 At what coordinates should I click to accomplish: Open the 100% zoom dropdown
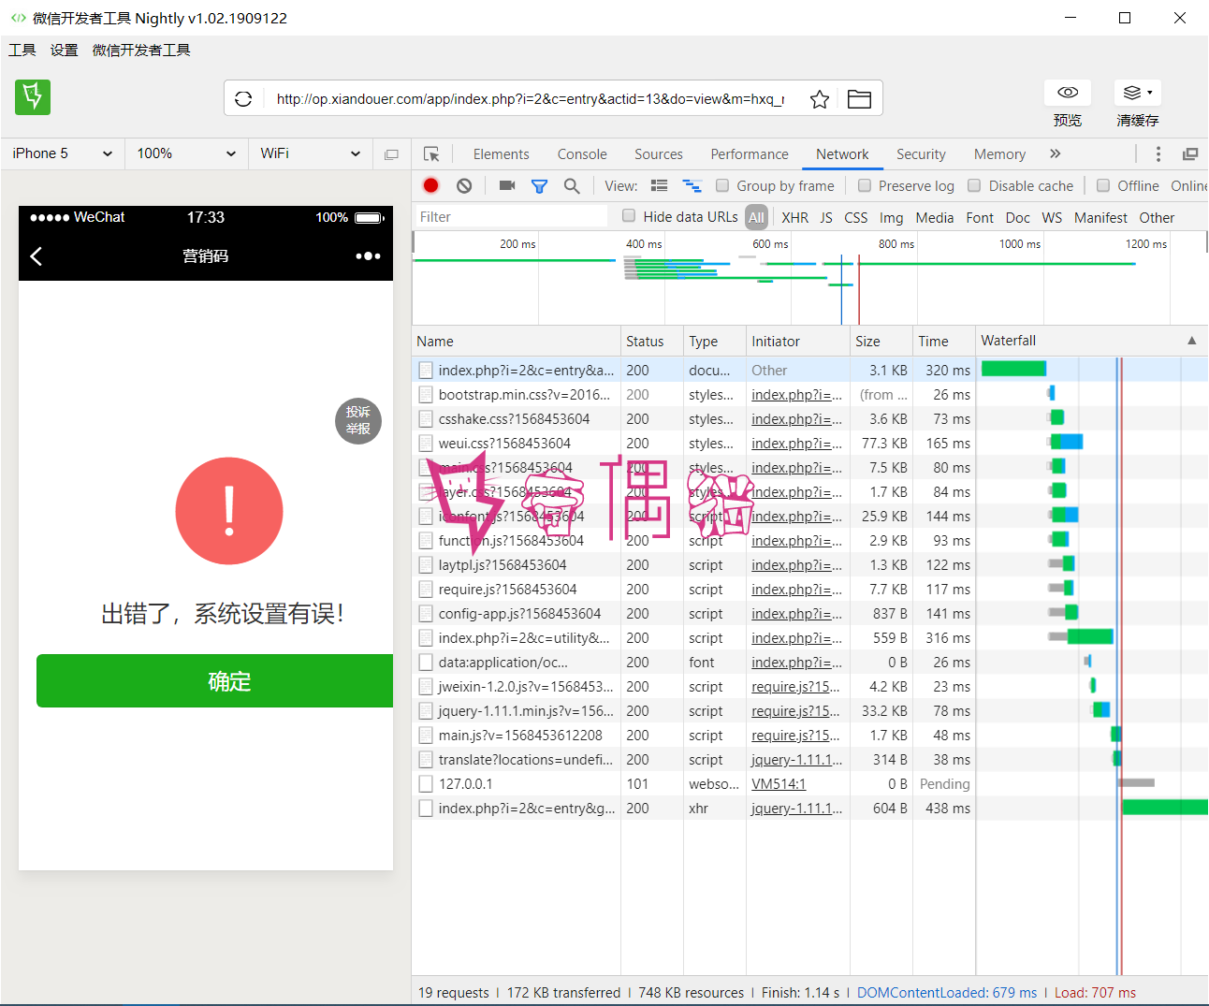tap(186, 153)
